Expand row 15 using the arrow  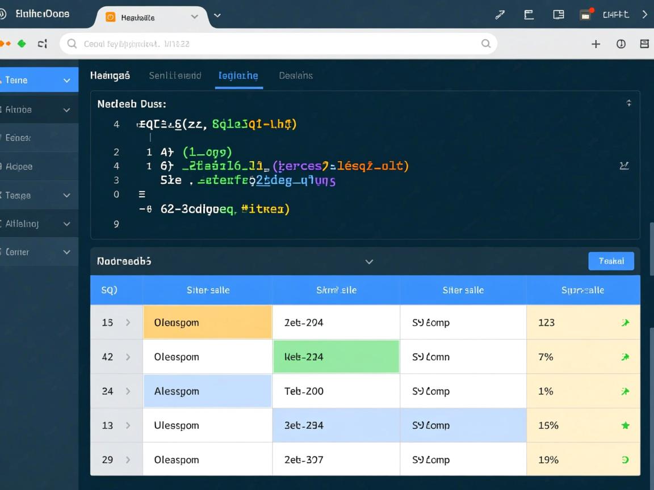click(128, 323)
